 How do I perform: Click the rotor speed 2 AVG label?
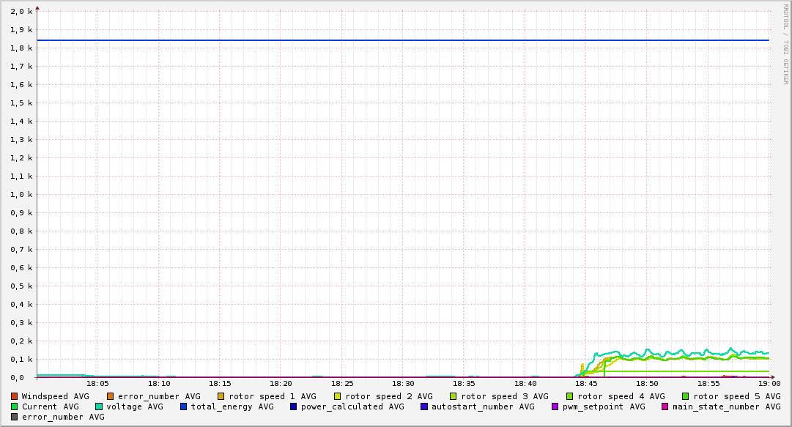pyautogui.click(x=388, y=396)
